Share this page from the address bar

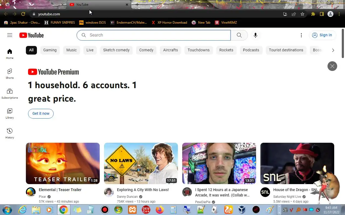pyautogui.click(x=294, y=14)
